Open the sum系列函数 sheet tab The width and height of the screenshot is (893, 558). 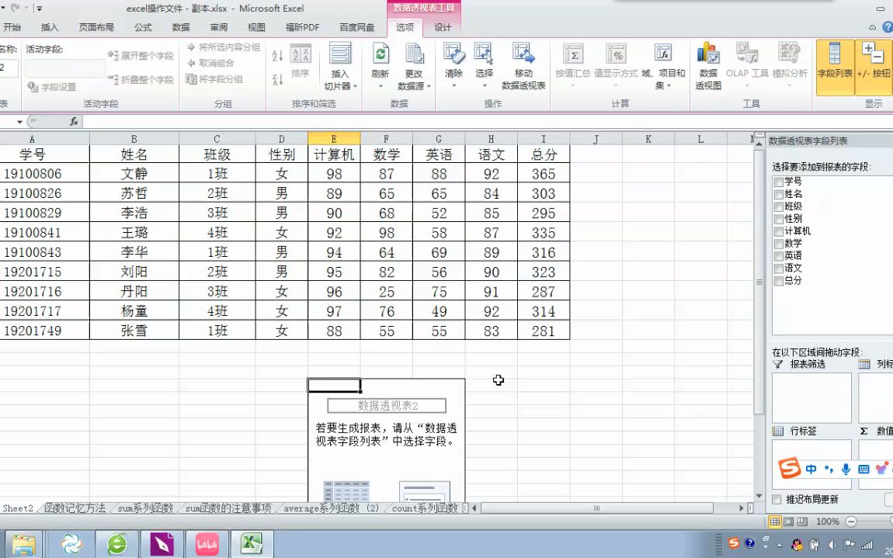(x=145, y=508)
